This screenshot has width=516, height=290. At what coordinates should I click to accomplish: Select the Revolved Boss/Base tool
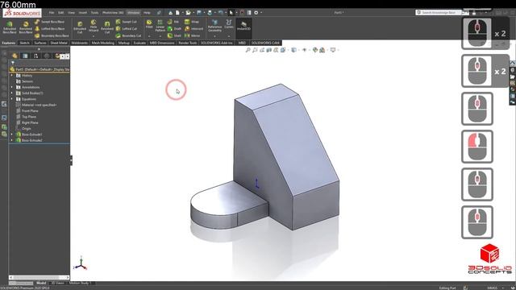point(25,27)
